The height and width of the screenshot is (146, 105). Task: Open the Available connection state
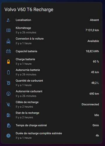click(93, 41)
